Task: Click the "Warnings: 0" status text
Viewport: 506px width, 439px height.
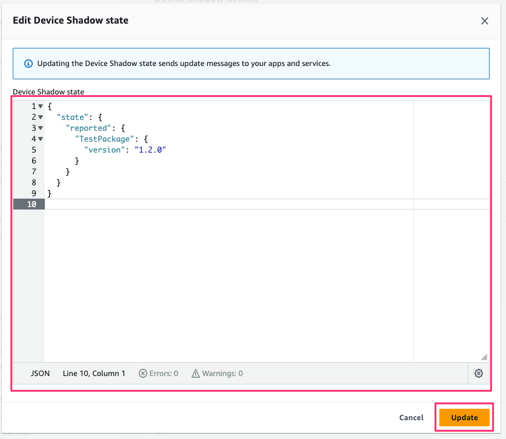Action: coord(222,374)
